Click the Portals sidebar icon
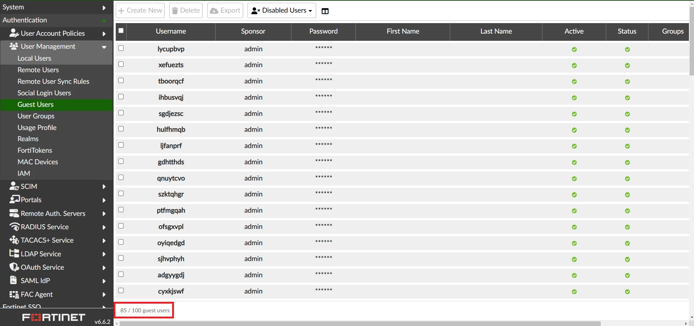This screenshot has height=326, width=694. click(14, 199)
